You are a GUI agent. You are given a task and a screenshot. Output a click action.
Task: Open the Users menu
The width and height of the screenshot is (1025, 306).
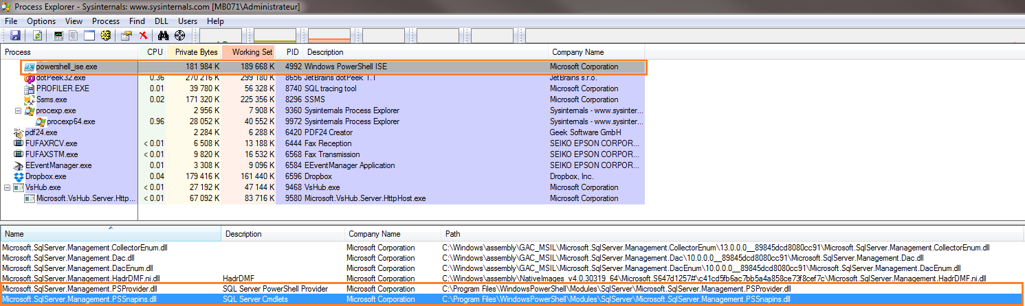point(188,21)
